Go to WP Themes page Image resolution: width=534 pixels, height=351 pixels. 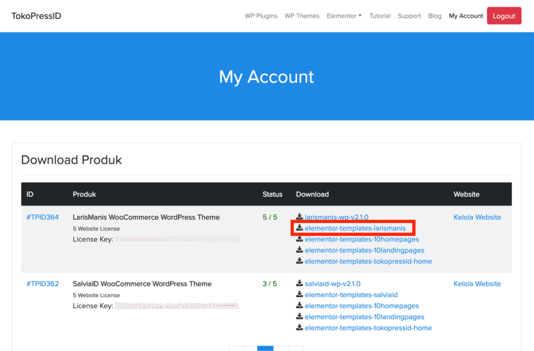click(302, 16)
